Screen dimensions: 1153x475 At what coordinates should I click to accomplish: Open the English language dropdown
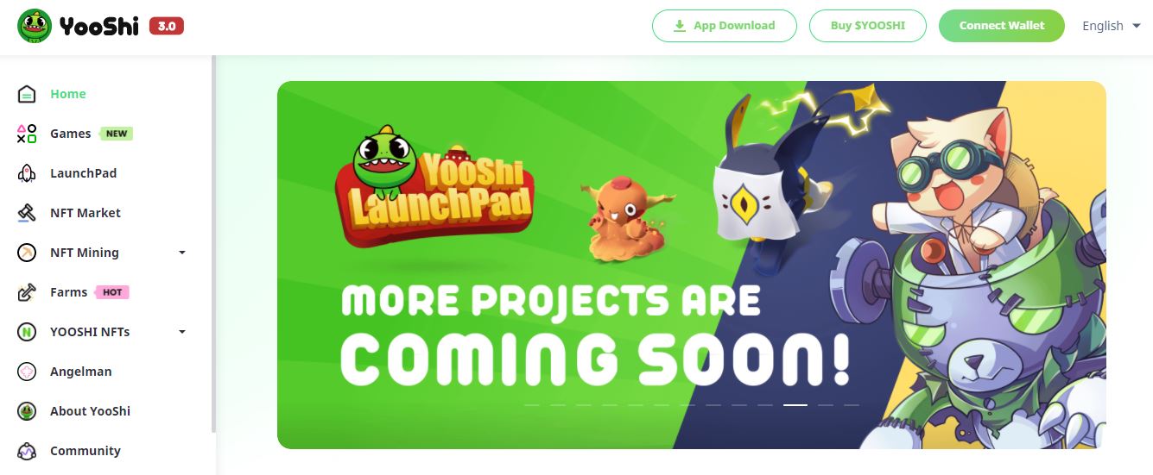pos(1112,26)
